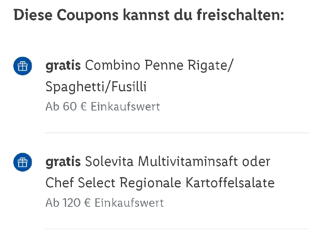
Task: Click the bold 'gratis' before Solevita
Action: coord(63,162)
